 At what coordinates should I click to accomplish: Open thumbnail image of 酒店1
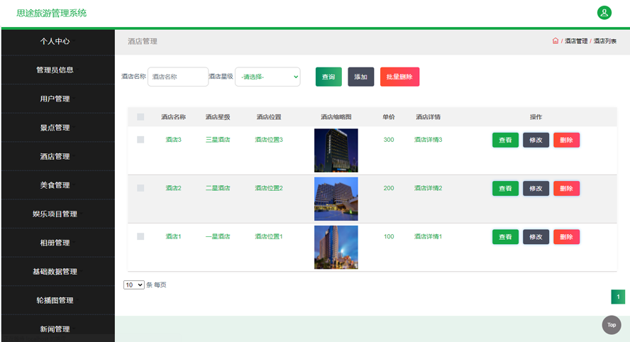tap(336, 247)
